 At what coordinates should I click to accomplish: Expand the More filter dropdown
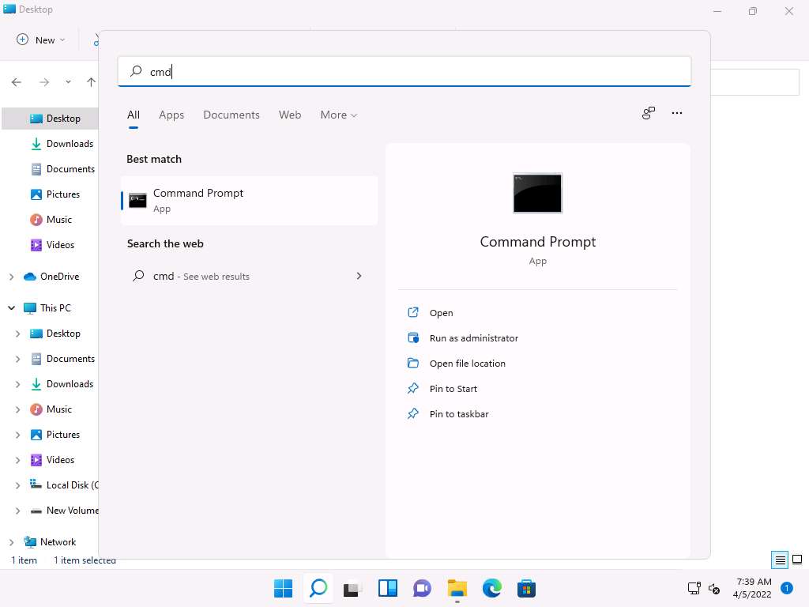pyautogui.click(x=338, y=115)
